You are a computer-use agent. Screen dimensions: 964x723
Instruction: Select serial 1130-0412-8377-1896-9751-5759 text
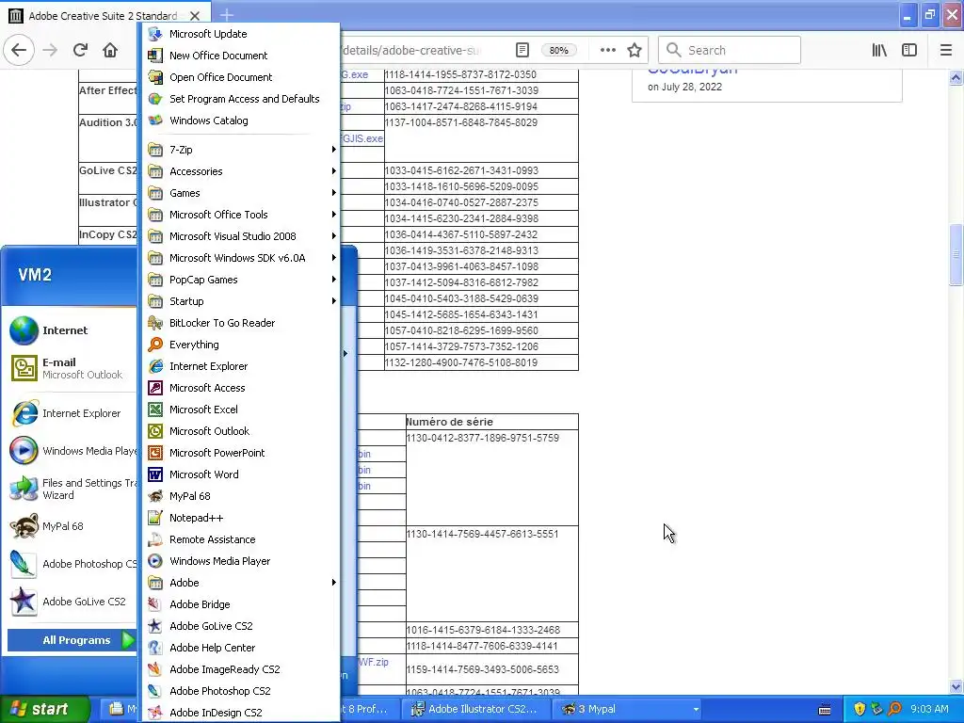(483, 438)
